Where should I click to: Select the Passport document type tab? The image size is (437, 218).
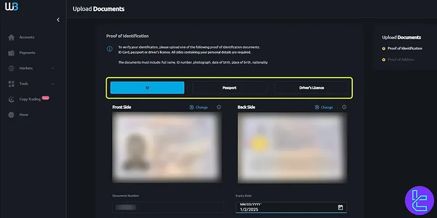point(229,88)
